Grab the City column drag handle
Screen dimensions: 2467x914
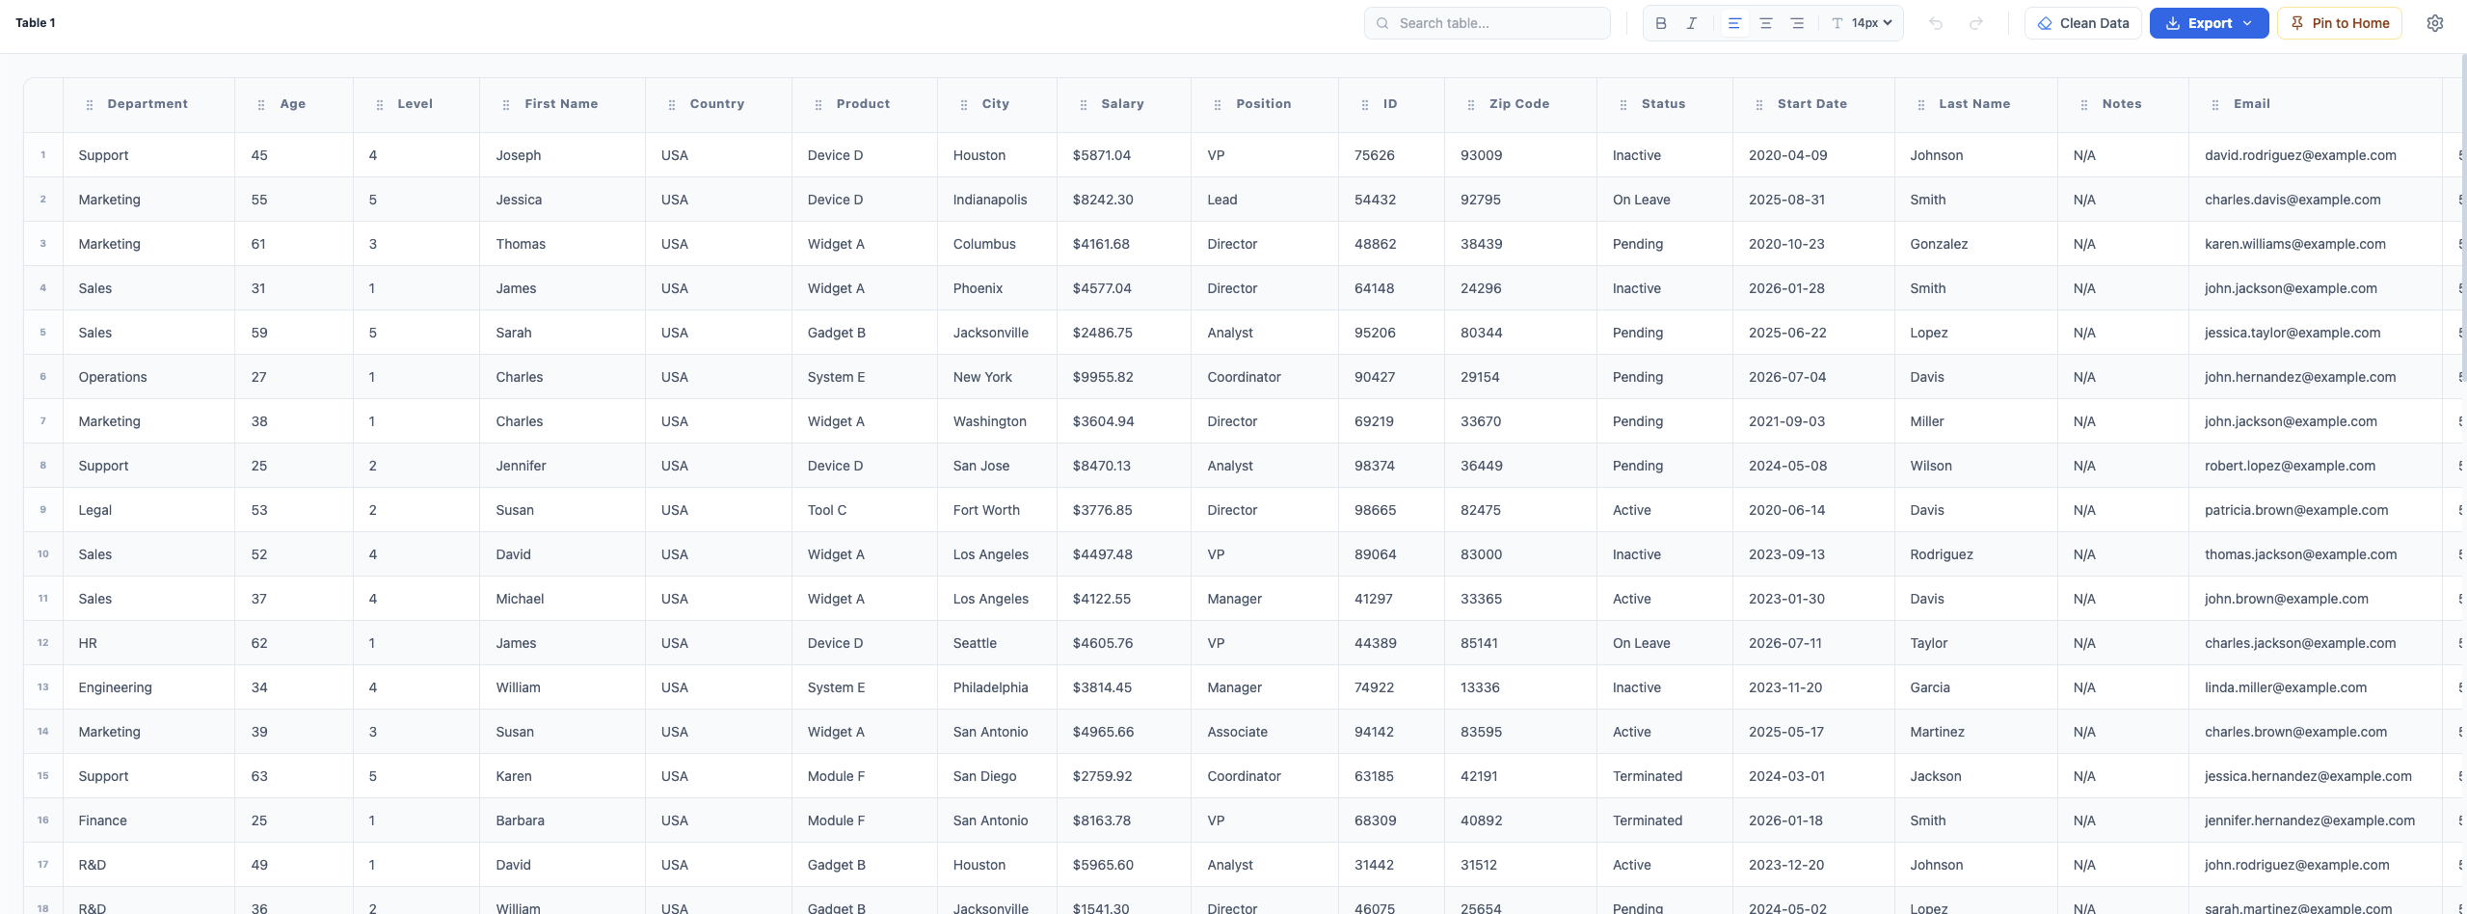click(964, 105)
